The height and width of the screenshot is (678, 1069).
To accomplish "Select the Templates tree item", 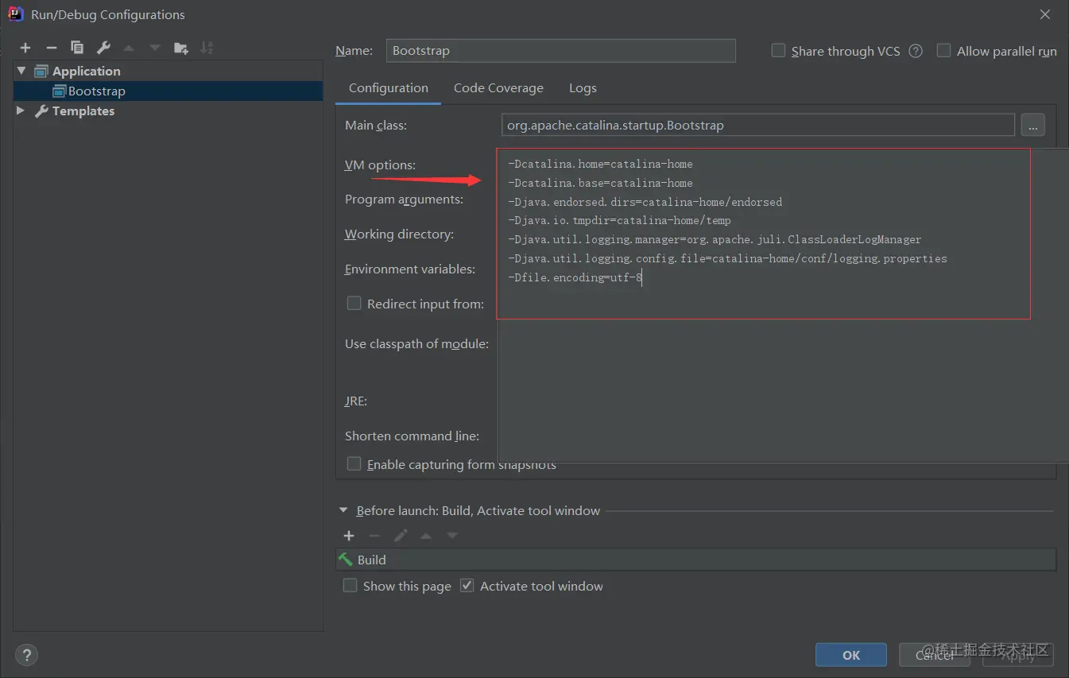I will click(x=83, y=111).
